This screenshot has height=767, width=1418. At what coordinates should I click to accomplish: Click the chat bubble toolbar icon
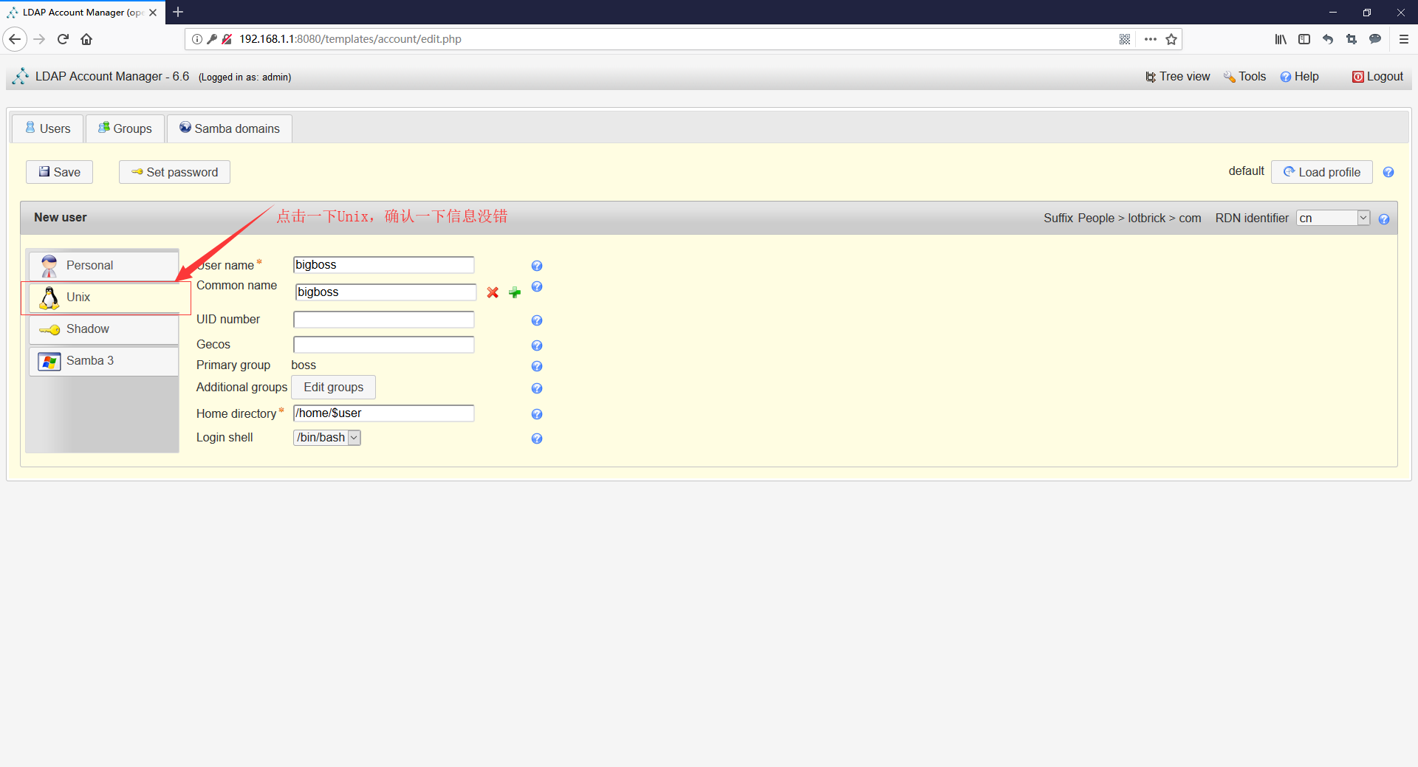(x=1375, y=39)
